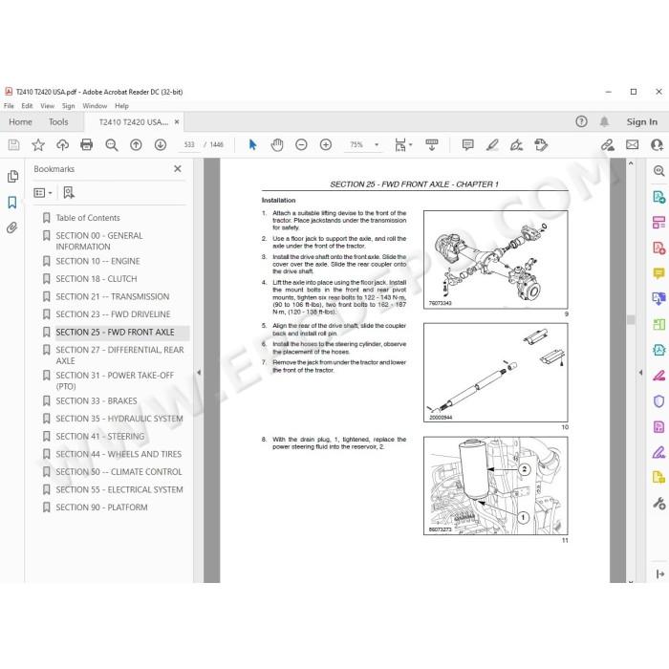
Task: Open the sign document tool
Action: (x=516, y=145)
